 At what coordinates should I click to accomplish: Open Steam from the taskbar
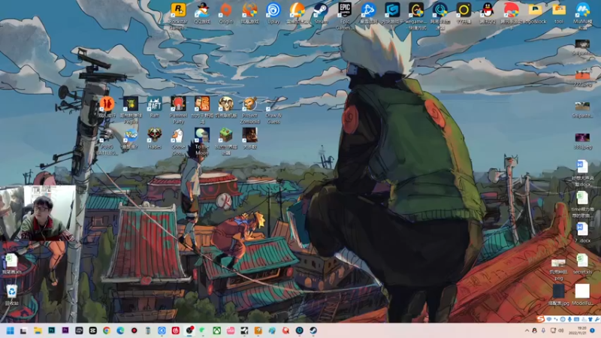(313, 330)
